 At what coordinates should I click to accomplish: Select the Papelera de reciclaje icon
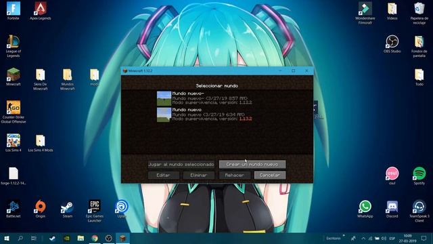[x=419, y=13]
